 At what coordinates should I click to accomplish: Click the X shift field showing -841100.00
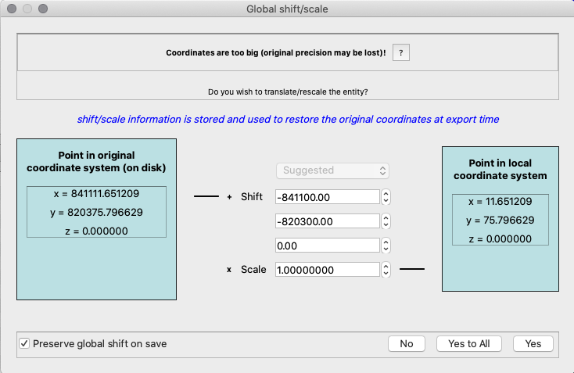327,196
